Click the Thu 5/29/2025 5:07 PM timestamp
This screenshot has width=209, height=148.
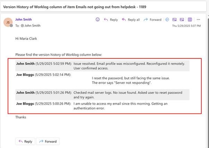tap(186, 26)
